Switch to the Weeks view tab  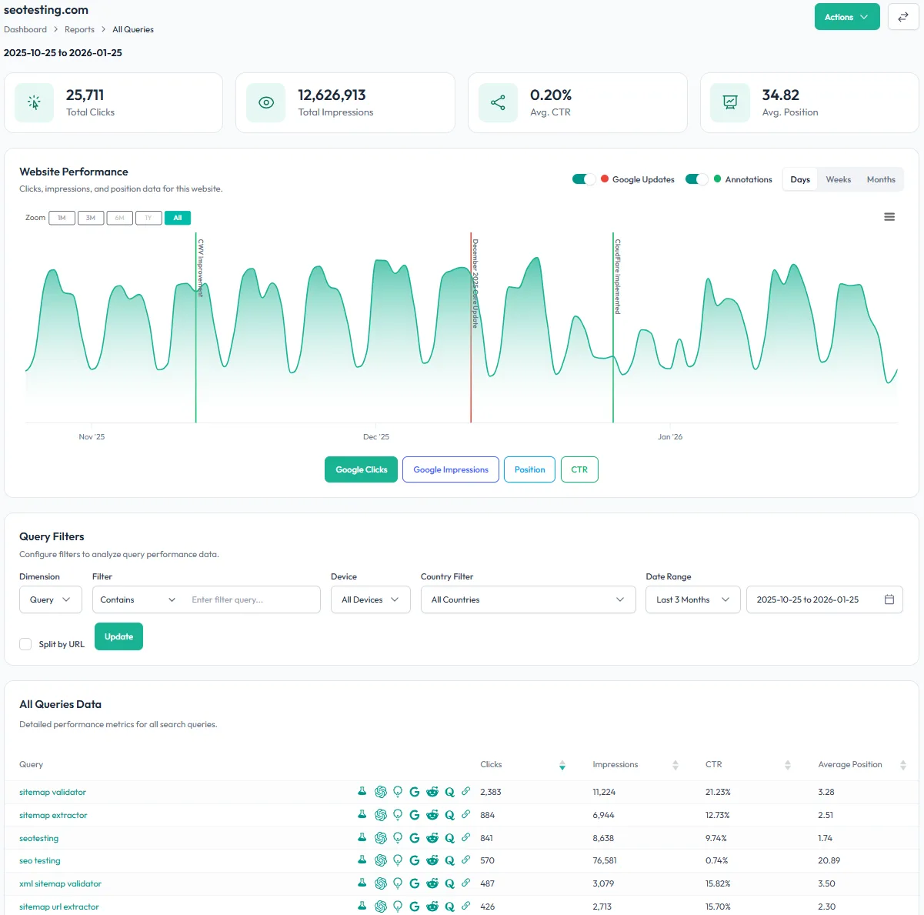(x=838, y=179)
